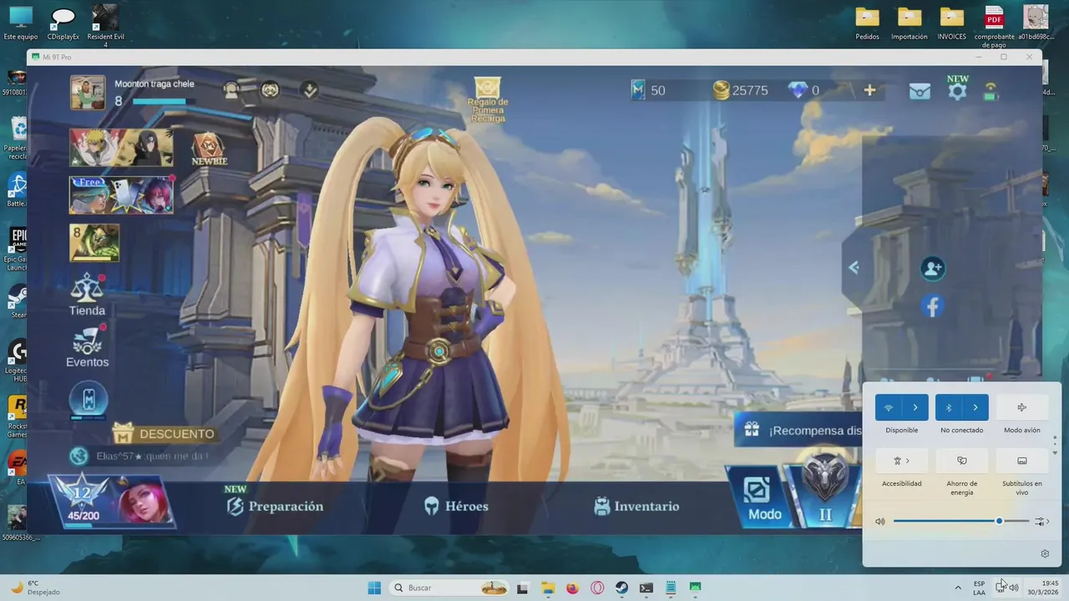Viewport: 1069px width, 601px height.
Task: Click the blue diamond currency icon
Action: 798,90
